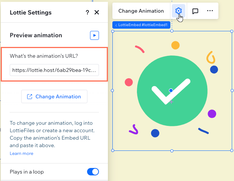Click the green checkmark animation on canvas
Viewport: 234px width, 181px height.
(x=172, y=91)
